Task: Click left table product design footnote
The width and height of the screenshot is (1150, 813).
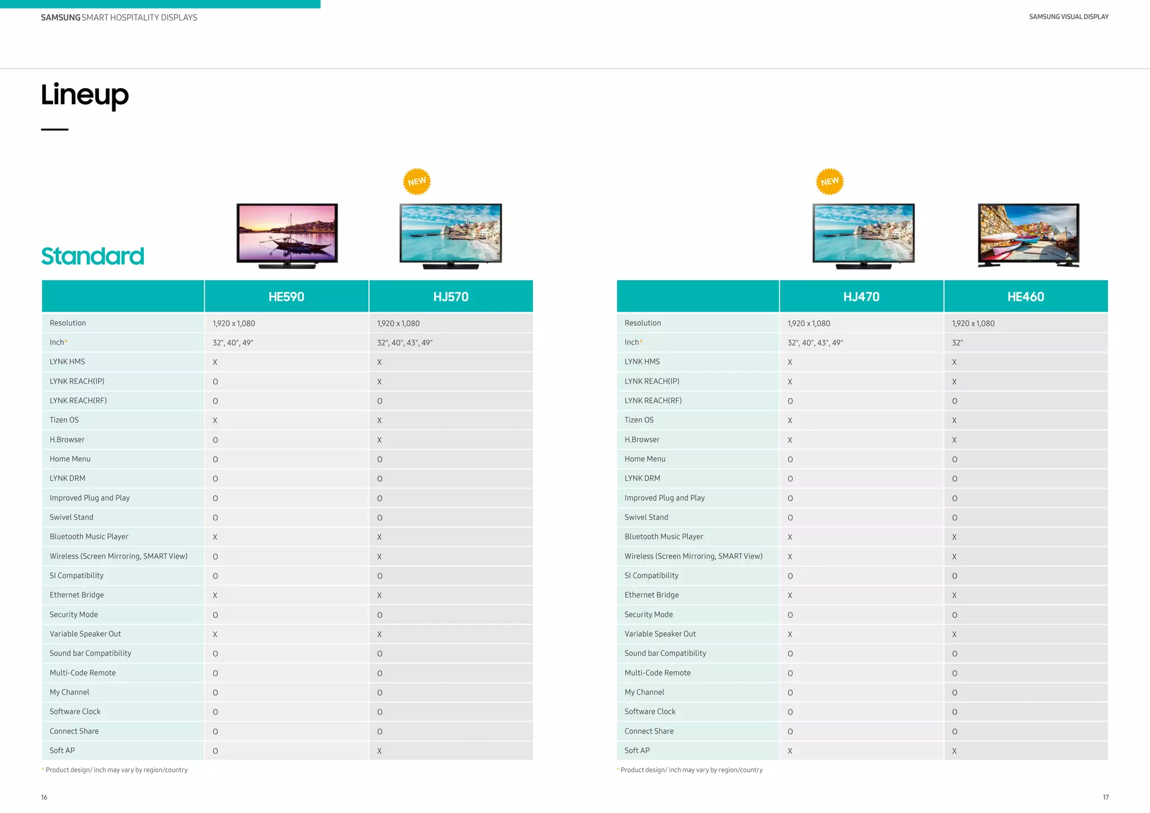Action: point(116,770)
